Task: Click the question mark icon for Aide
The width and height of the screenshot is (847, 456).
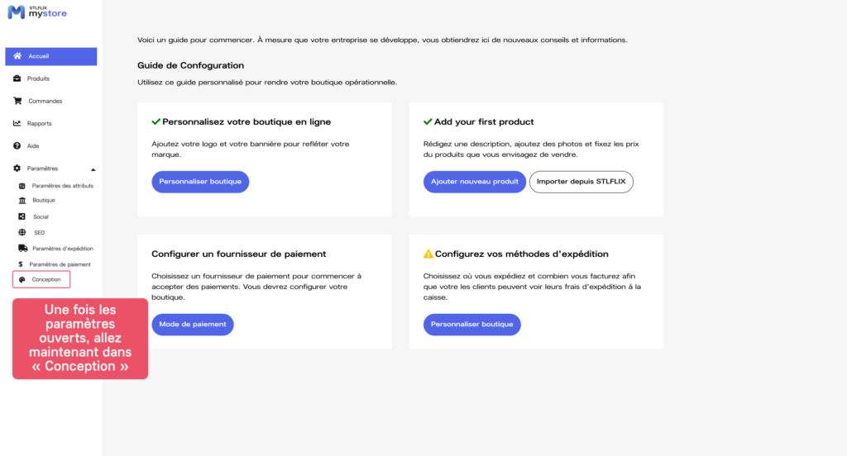Action: (x=17, y=145)
